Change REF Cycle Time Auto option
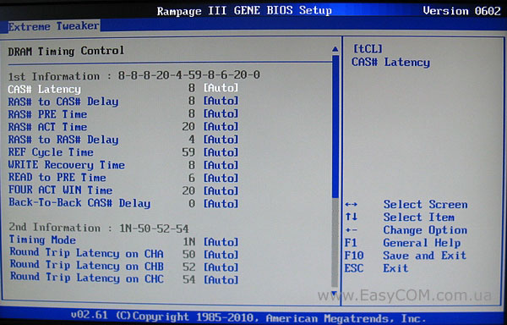 tap(221, 152)
